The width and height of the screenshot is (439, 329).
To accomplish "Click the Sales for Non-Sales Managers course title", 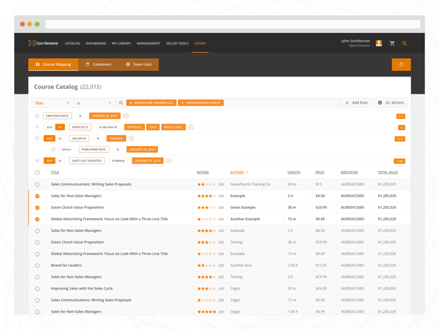I will 78,196.
